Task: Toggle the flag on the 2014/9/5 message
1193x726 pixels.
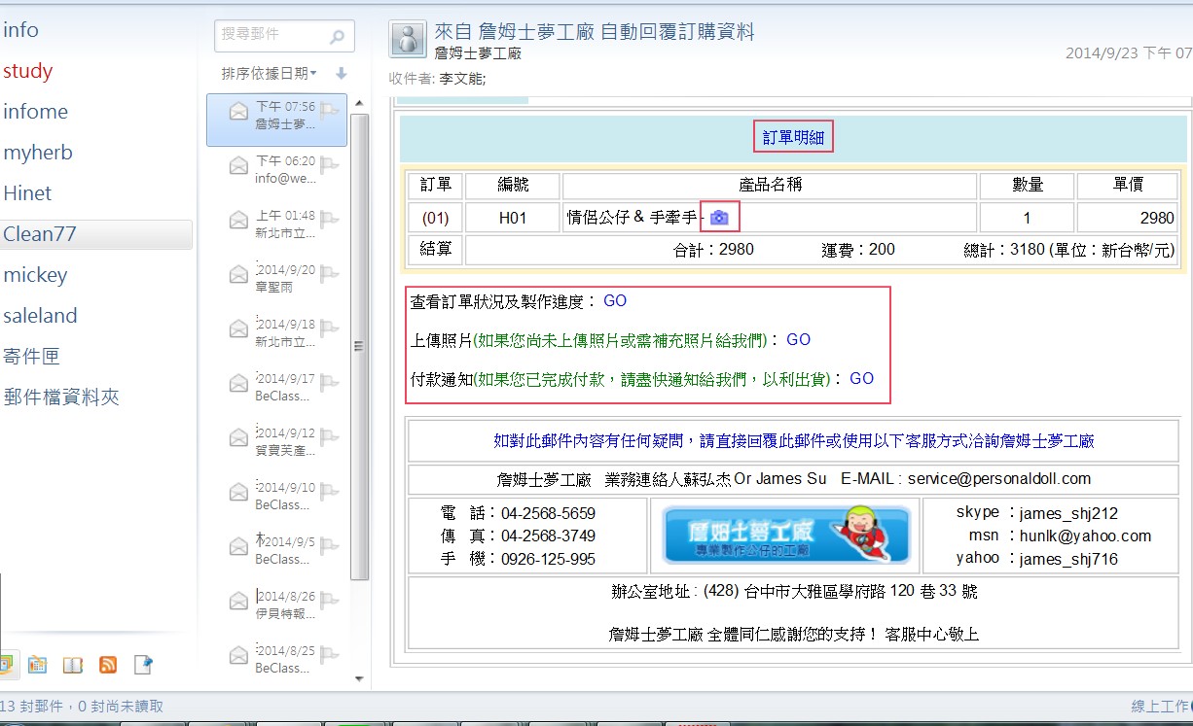Action: [x=329, y=545]
